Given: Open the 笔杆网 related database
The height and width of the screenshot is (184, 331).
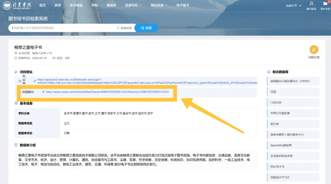Looking at the screenshot, I should pos(293,124).
